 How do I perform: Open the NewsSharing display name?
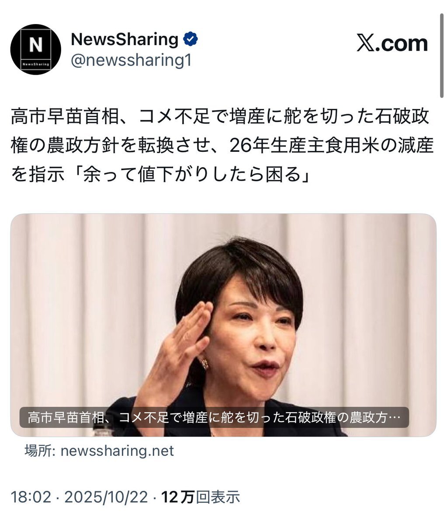pyautogui.click(x=125, y=40)
